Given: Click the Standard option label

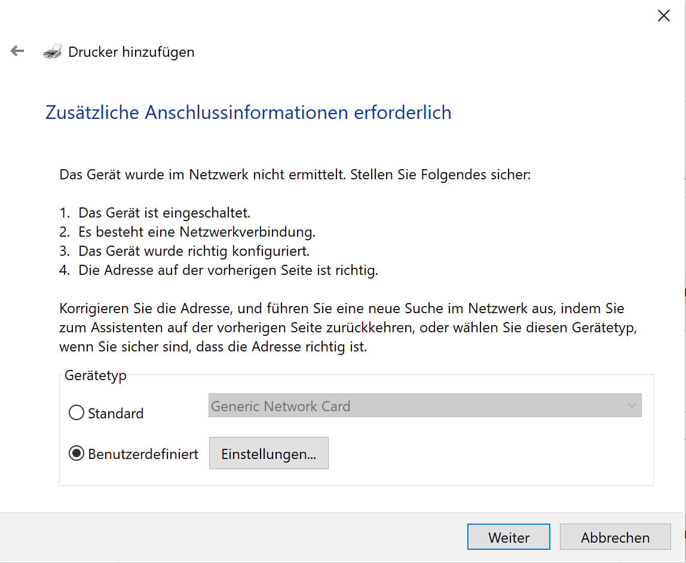Looking at the screenshot, I should pyautogui.click(x=115, y=414).
